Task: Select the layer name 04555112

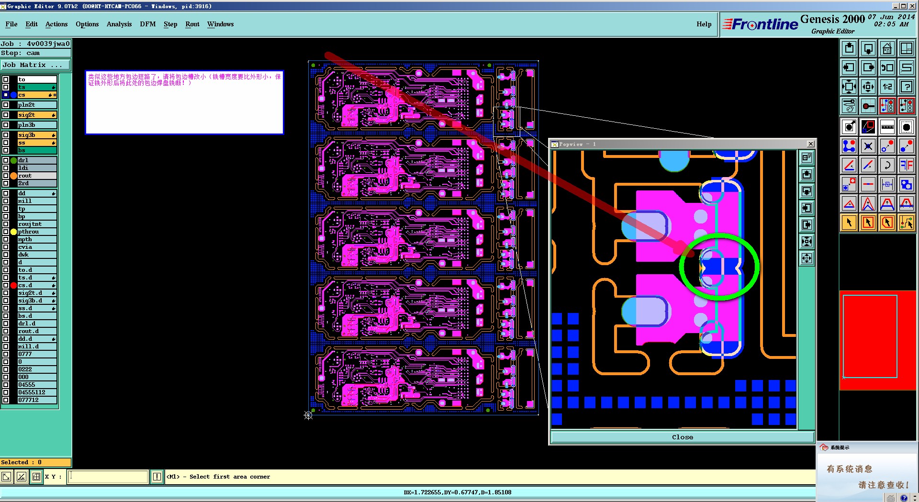Action: (x=37, y=392)
